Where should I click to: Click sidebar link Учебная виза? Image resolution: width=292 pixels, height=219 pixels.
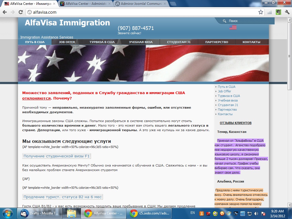[x=228, y=100]
